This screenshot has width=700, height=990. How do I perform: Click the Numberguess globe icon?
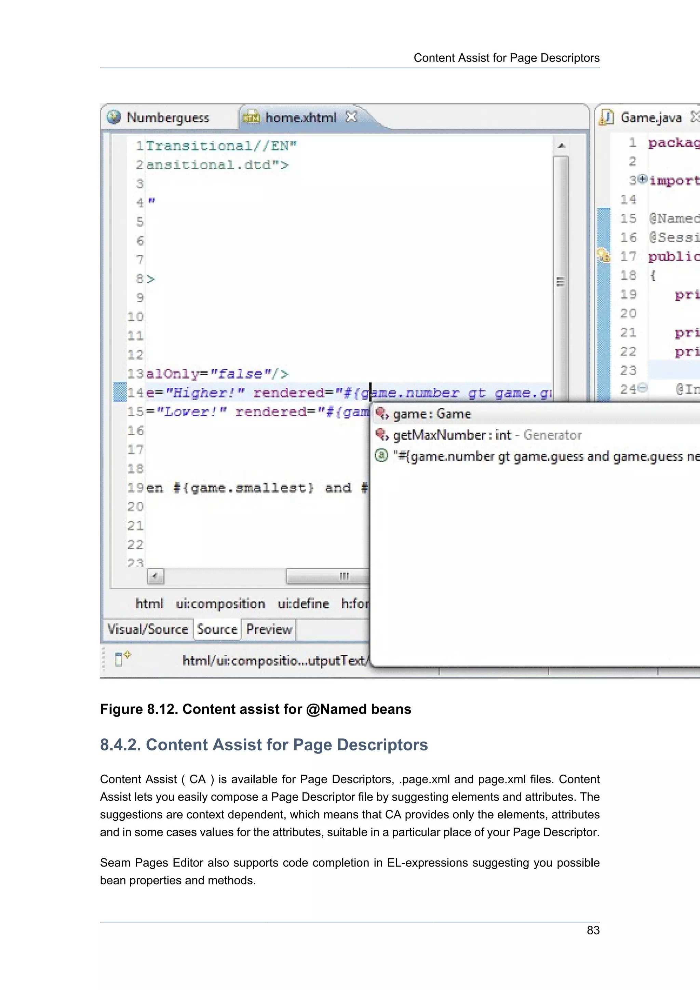114,117
